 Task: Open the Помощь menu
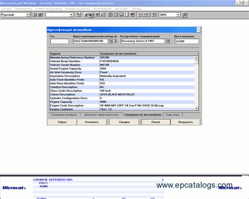coord(136,8)
